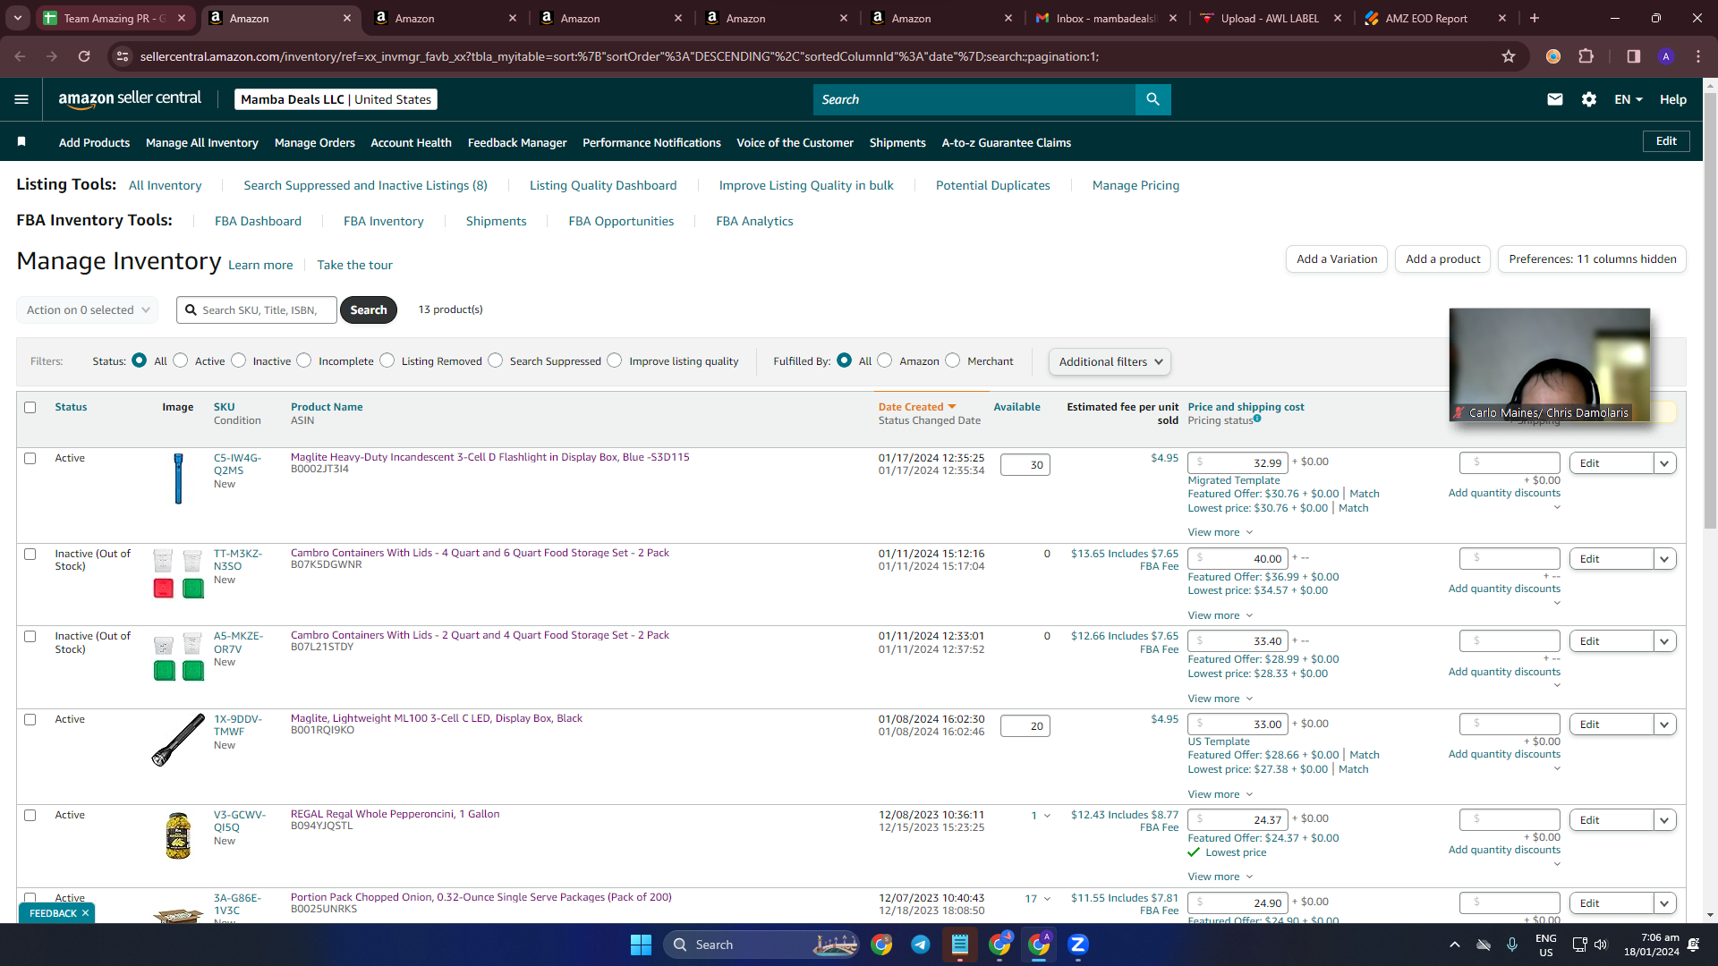
Task: Choose the Search Suppressed status radio
Action: pos(496,360)
